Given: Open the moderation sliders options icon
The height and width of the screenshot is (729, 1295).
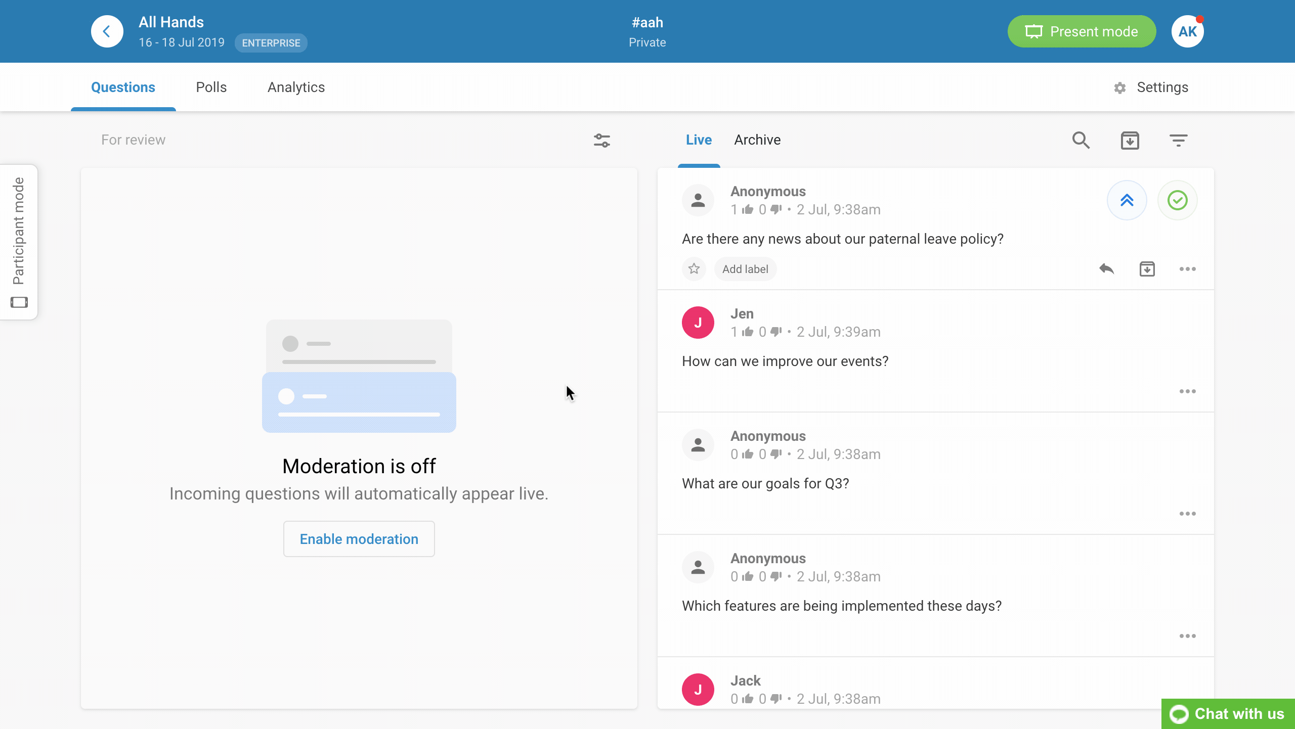Looking at the screenshot, I should (x=602, y=140).
